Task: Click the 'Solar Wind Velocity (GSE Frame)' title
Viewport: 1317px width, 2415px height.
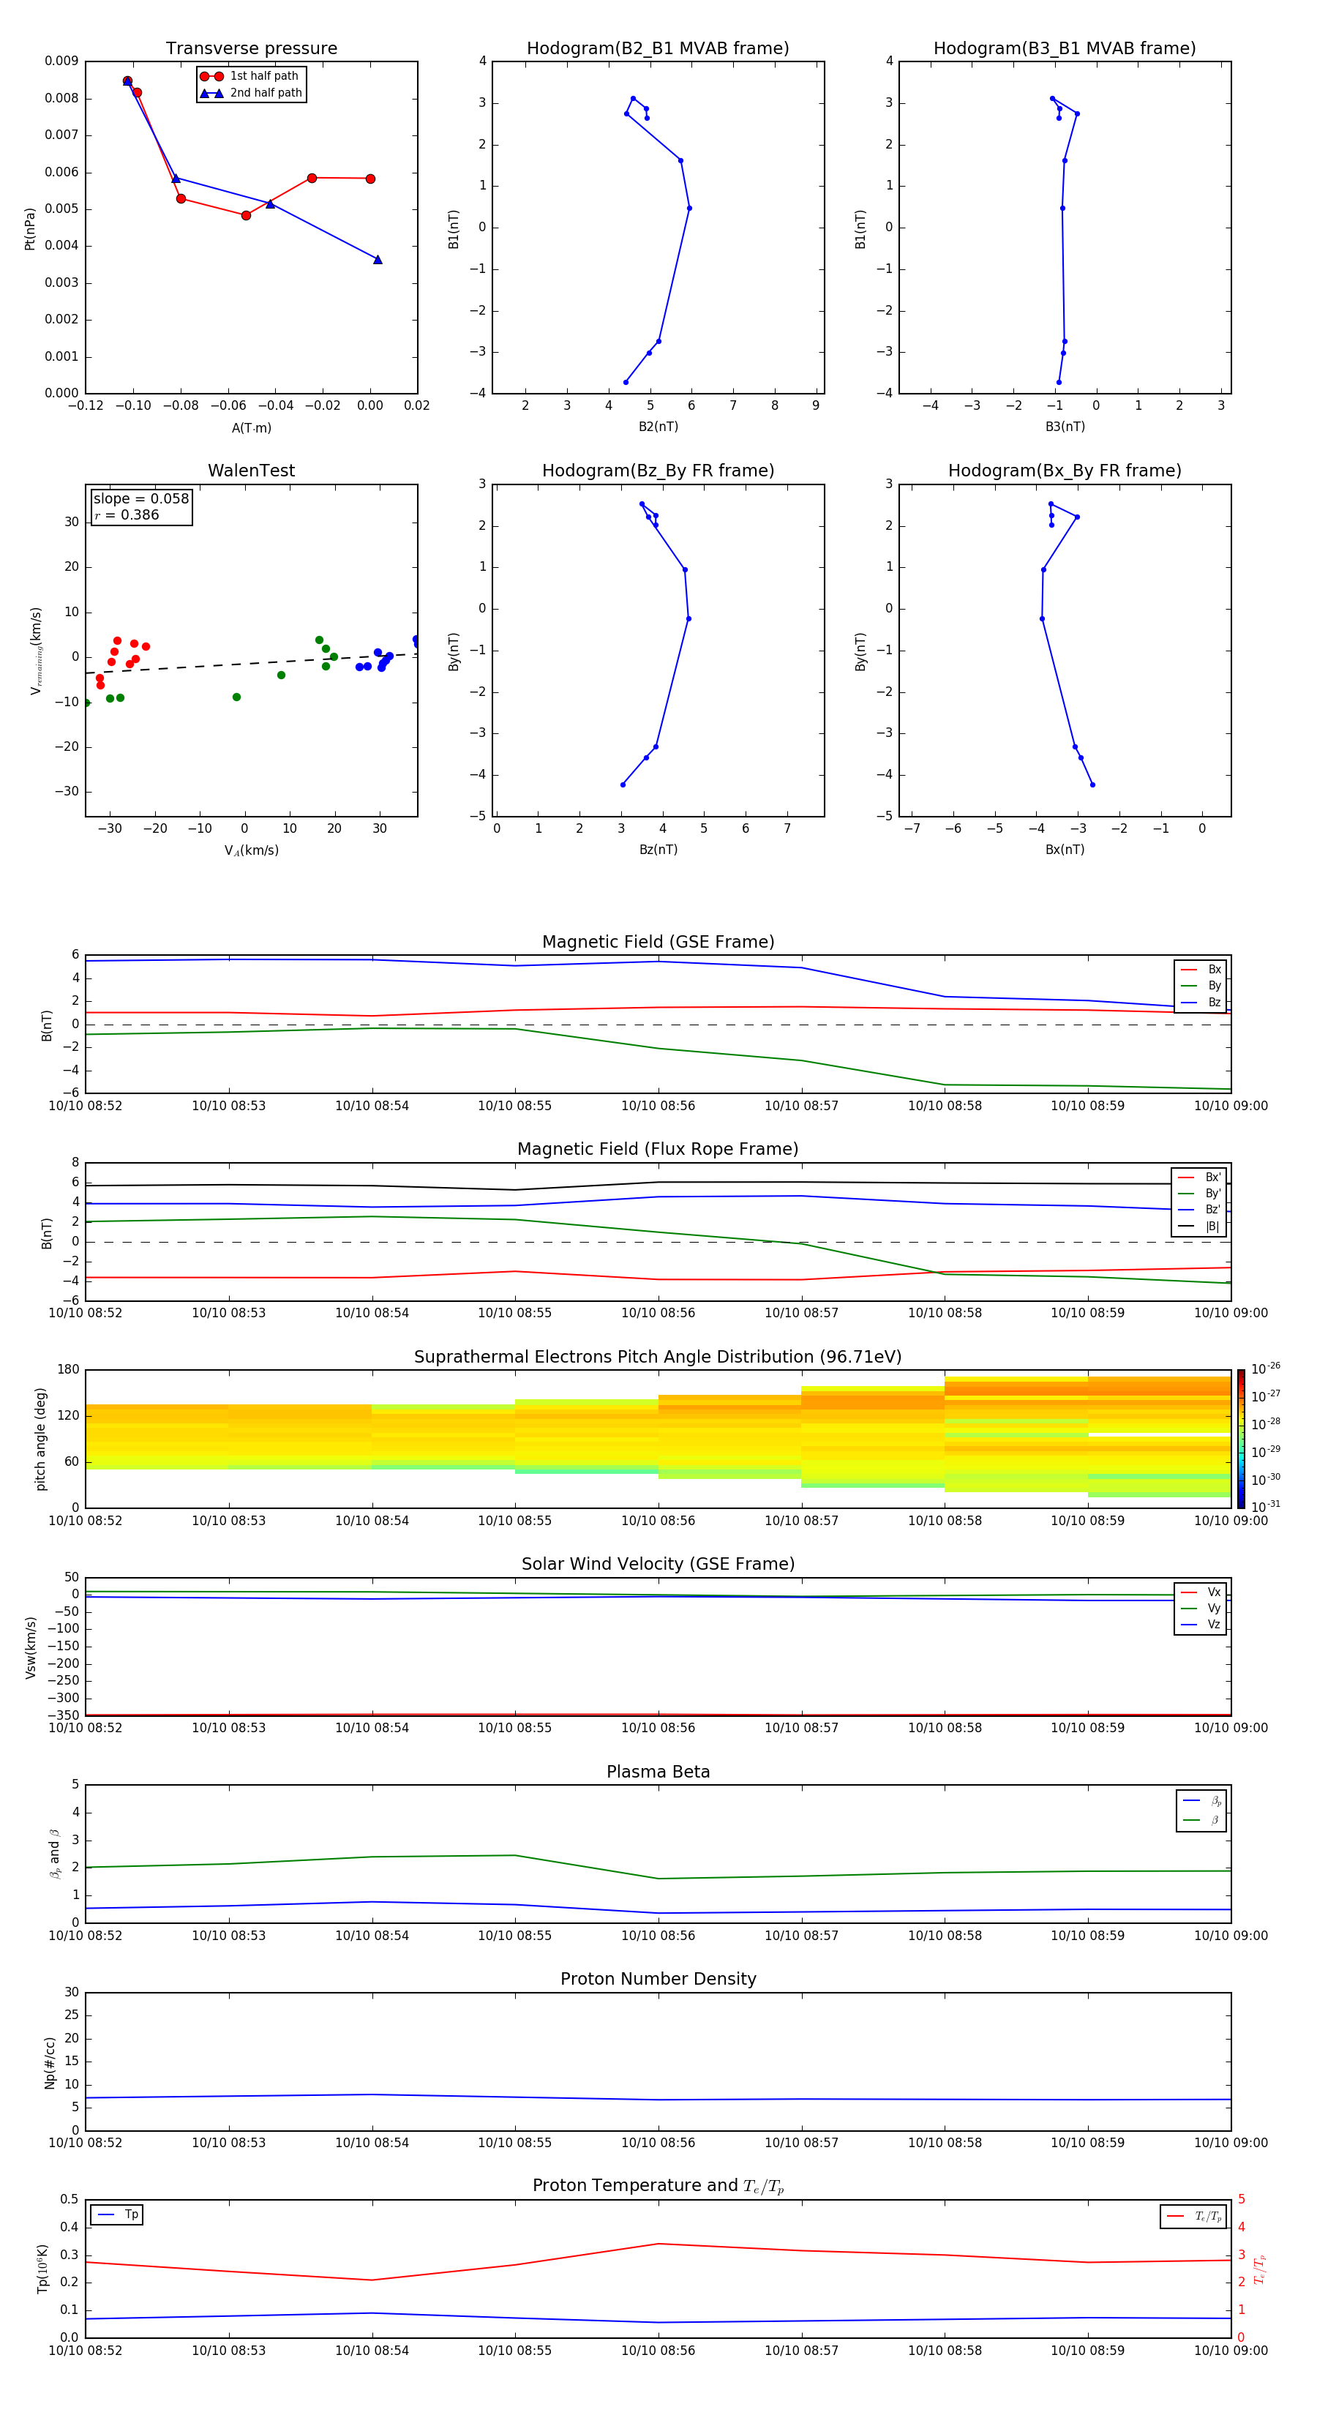Action: click(x=658, y=1564)
